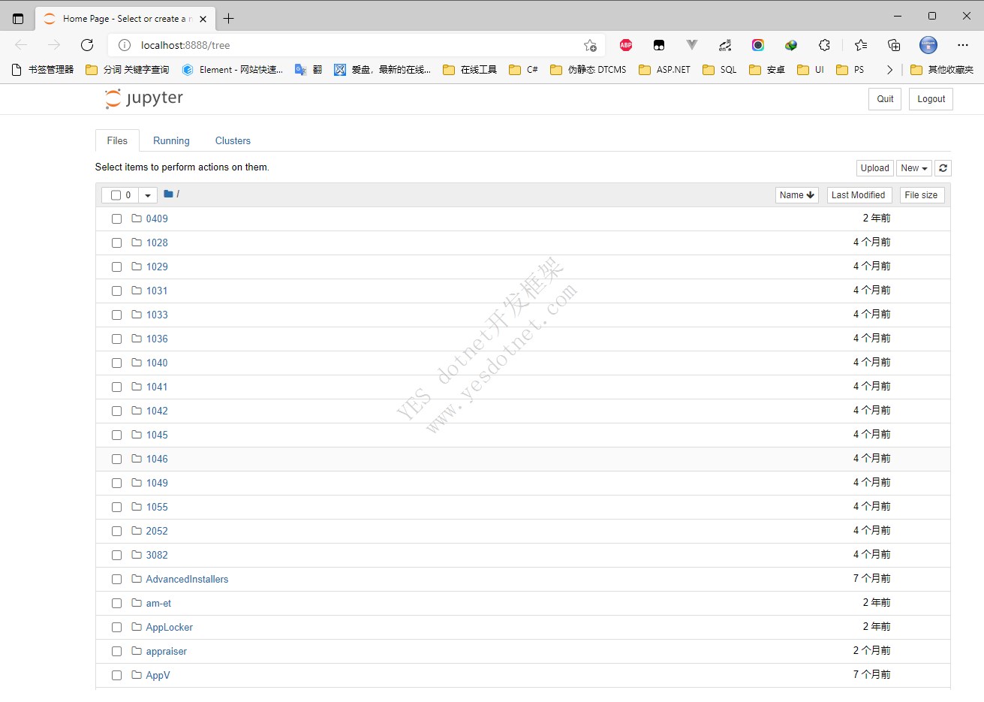984x702 pixels.
Task: Add page to favorites using the star
Action: 590,45
